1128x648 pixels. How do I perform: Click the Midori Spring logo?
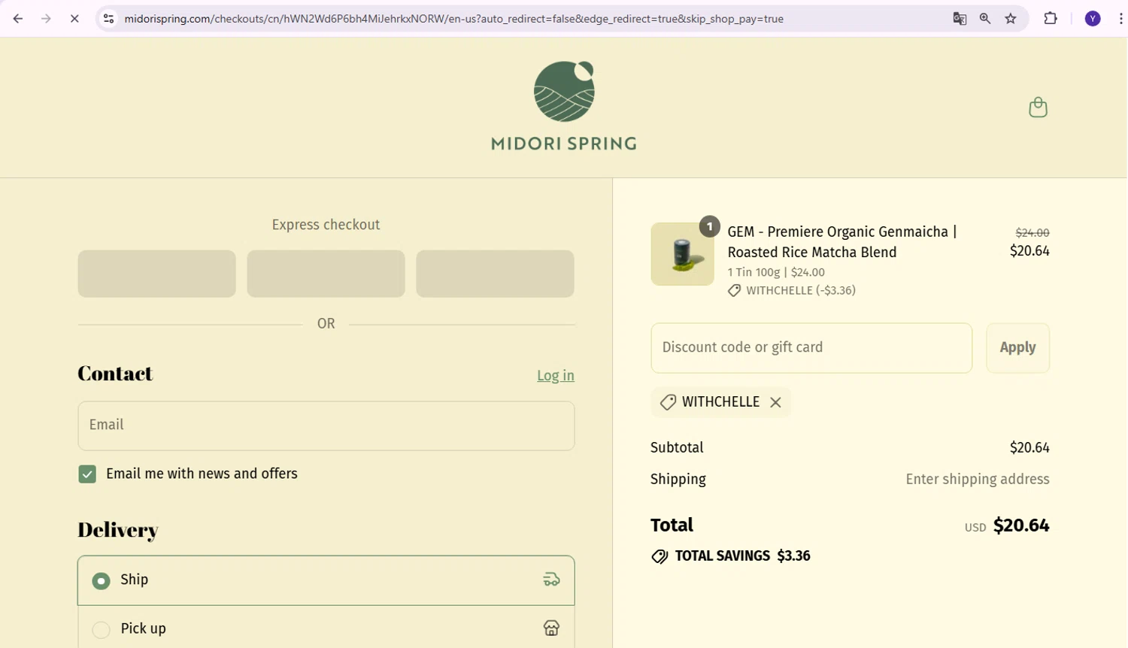(x=564, y=105)
